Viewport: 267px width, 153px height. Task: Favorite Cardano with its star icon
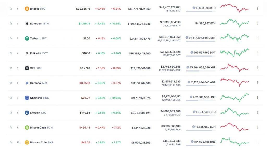pyautogui.click(x=11, y=83)
